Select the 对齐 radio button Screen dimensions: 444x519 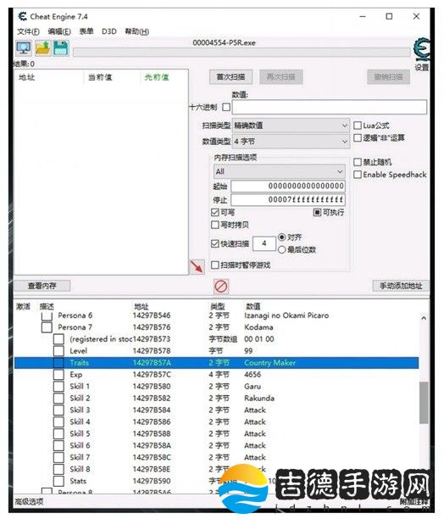click(281, 237)
